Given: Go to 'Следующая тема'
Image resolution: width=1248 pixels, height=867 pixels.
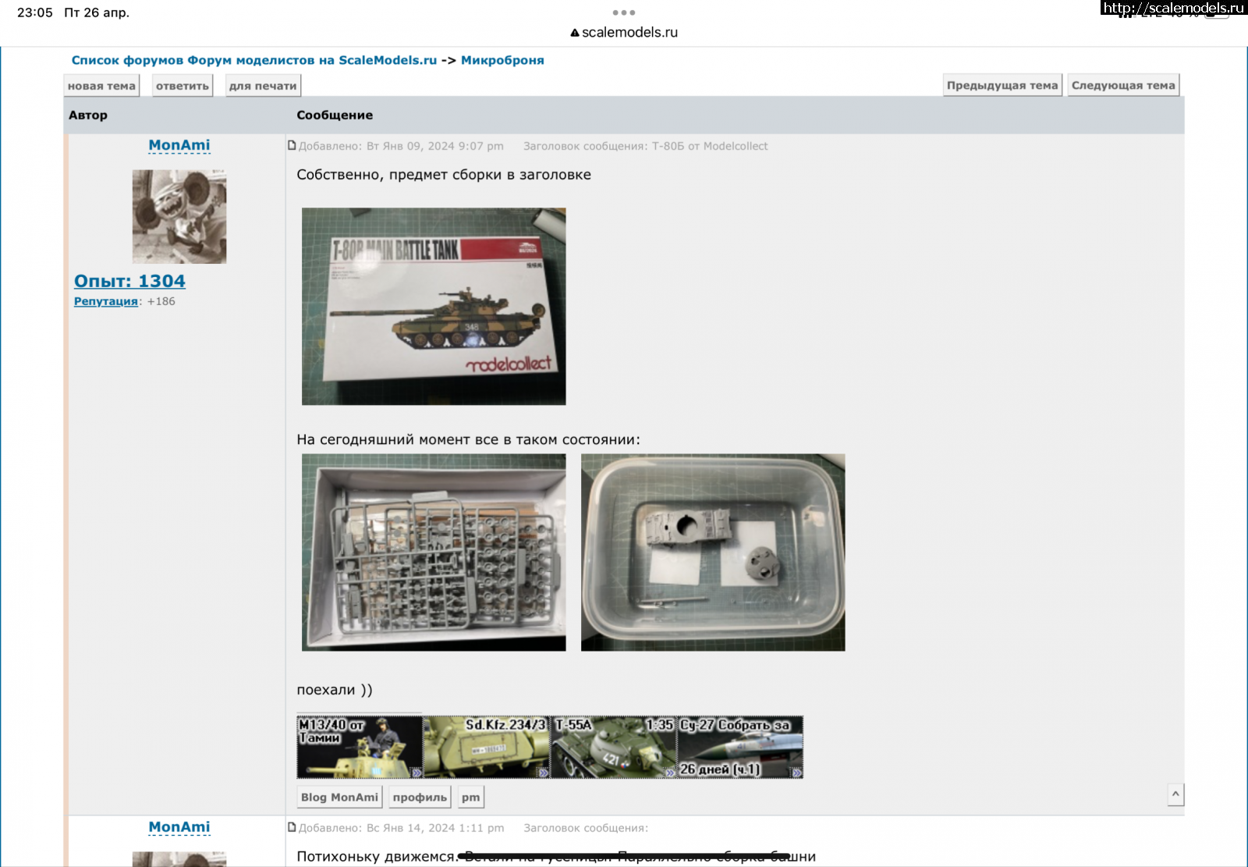Looking at the screenshot, I should 1123,85.
